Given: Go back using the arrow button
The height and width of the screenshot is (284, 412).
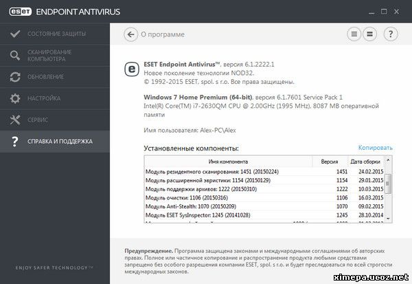Looking at the screenshot, I should point(130,34).
